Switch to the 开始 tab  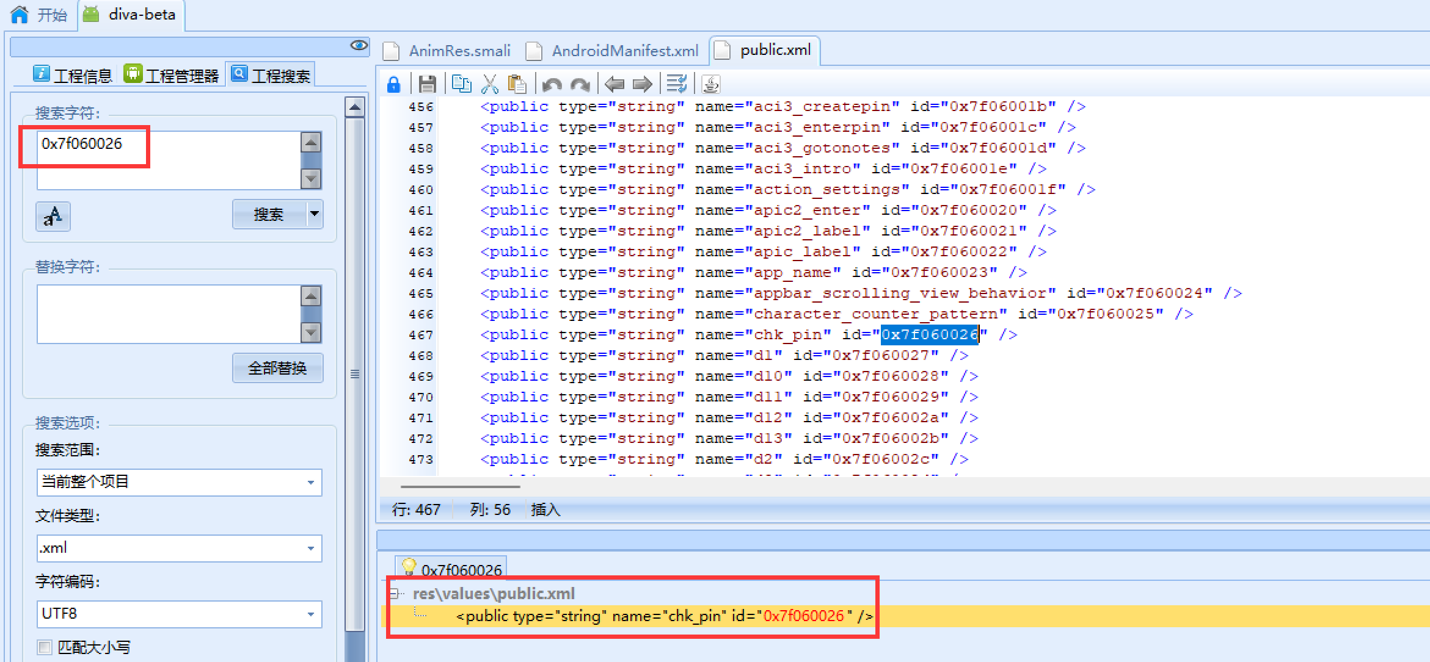coord(39,15)
